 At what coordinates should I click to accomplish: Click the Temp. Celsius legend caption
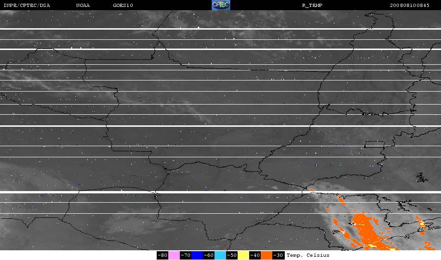click(308, 255)
